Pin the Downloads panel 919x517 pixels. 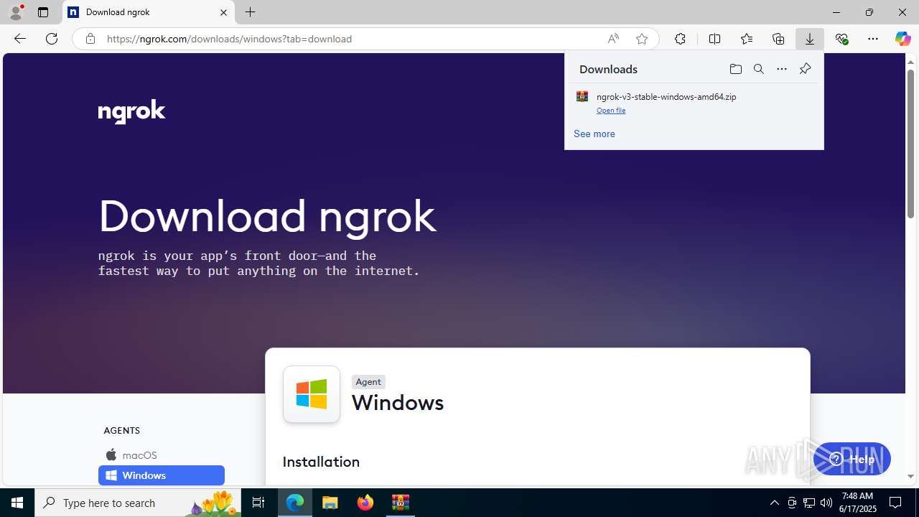point(805,69)
